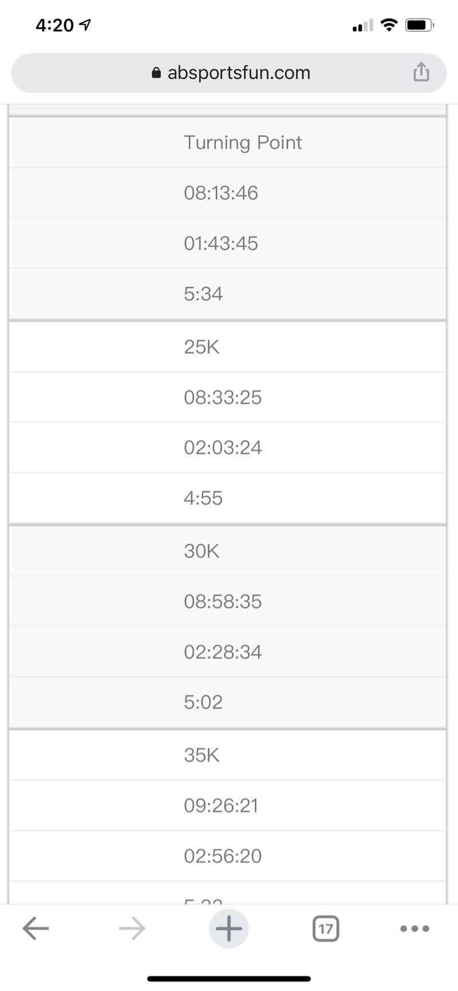Tap the 02:28:34 elapsed time cell

pos(223,652)
